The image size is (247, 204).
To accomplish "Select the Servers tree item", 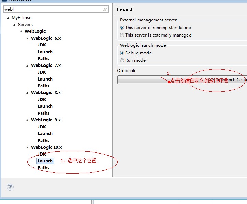I will pos(25,25).
